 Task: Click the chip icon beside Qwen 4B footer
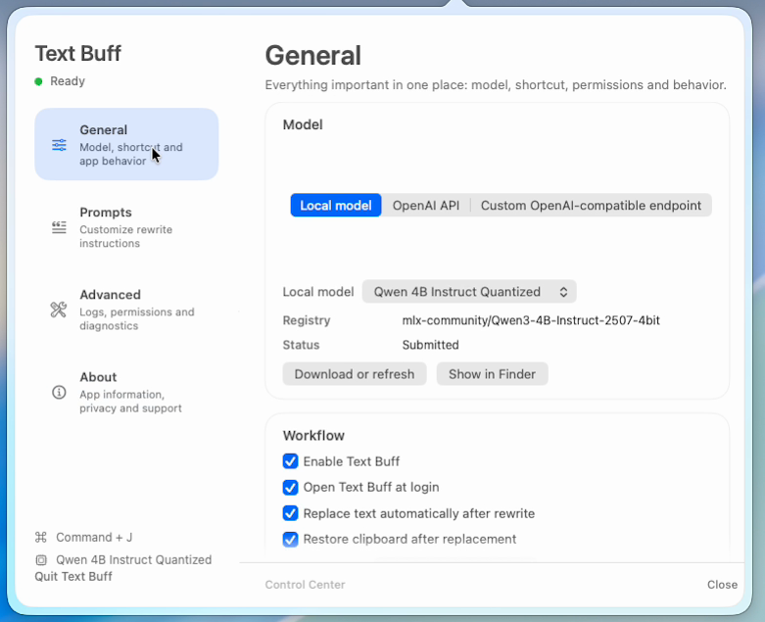(41, 560)
